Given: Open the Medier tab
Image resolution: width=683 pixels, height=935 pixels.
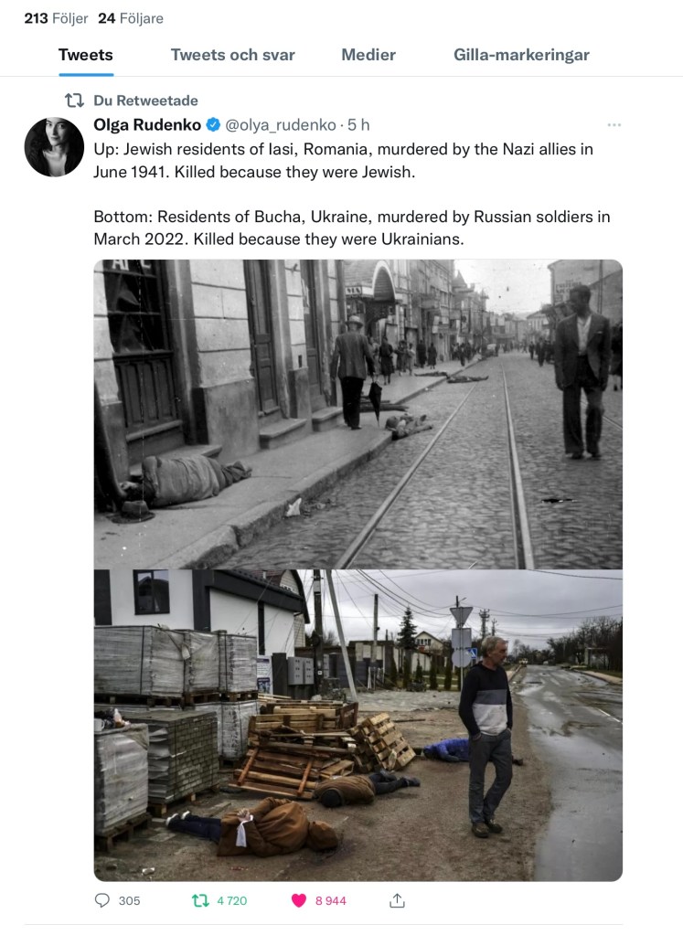Looking at the screenshot, I should tap(368, 55).
